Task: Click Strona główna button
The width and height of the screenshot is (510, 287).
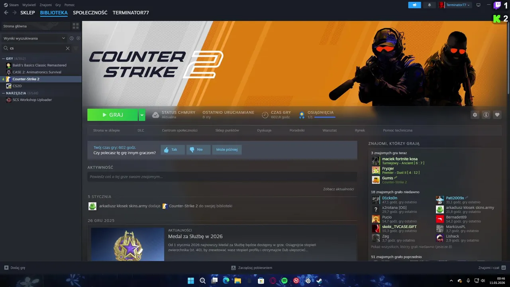Action: point(35,26)
